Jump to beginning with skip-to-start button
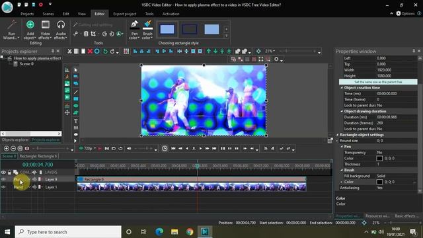Viewport: 423px width, 238px height. point(173,148)
